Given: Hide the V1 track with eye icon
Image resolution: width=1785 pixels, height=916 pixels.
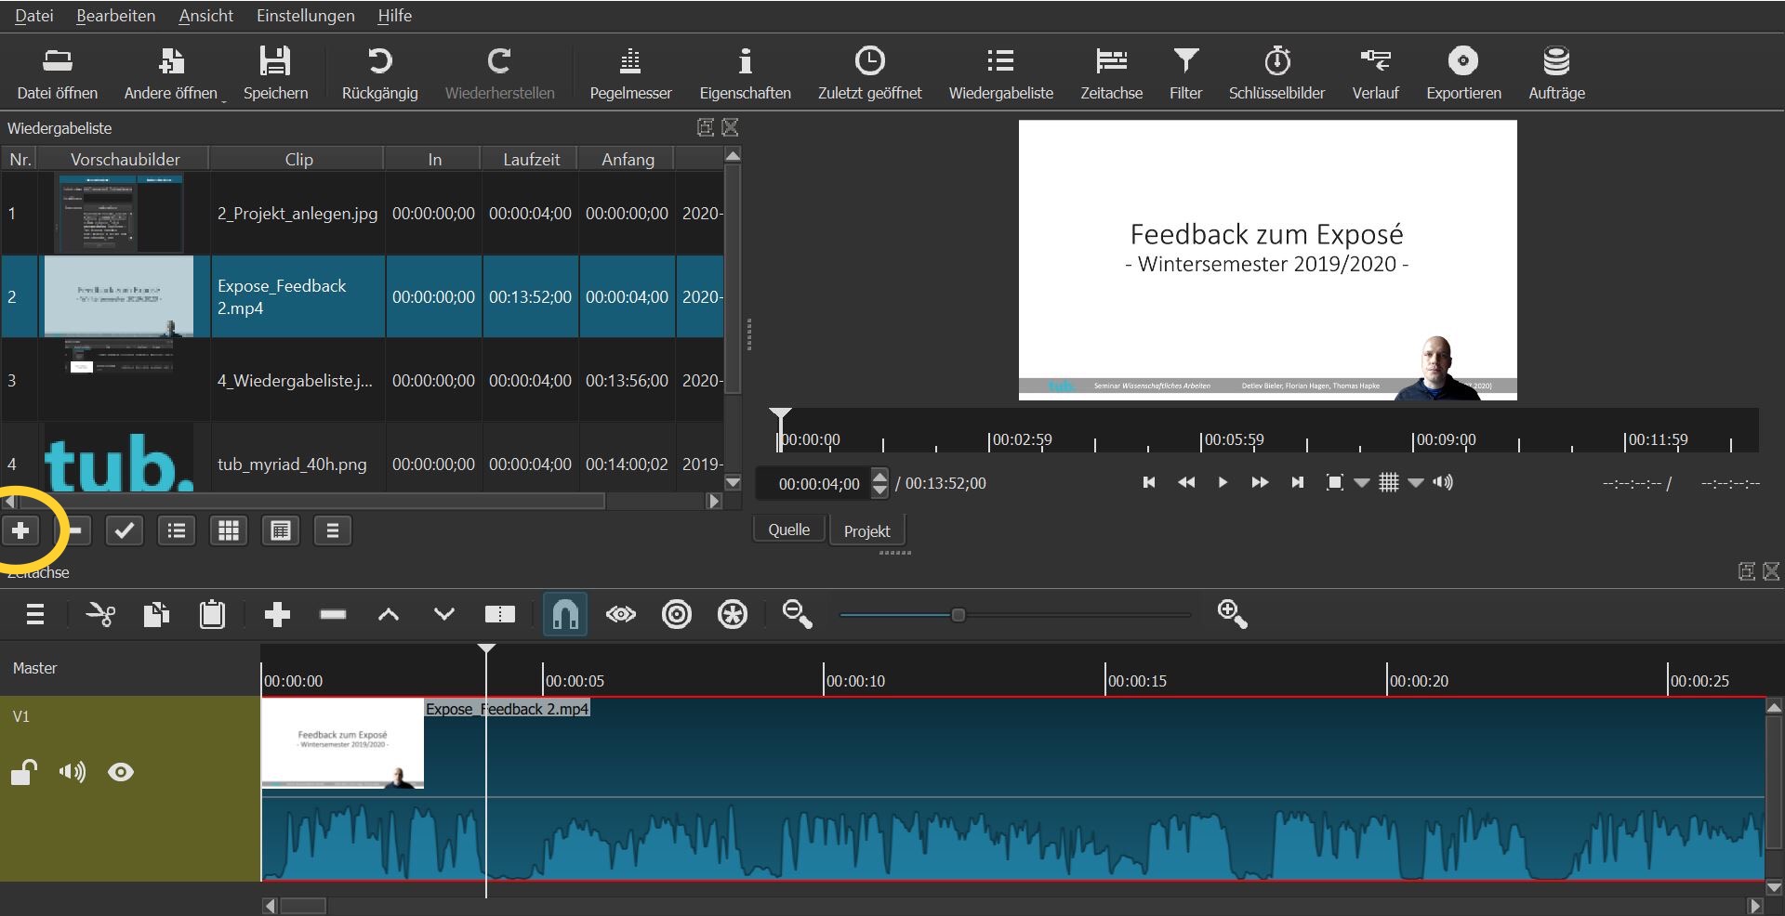Looking at the screenshot, I should (x=121, y=772).
